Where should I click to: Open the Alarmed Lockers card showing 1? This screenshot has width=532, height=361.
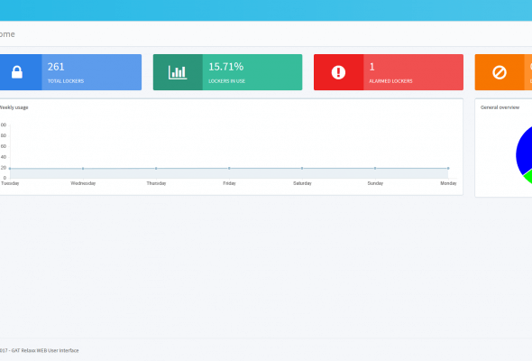pyautogui.click(x=389, y=72)
